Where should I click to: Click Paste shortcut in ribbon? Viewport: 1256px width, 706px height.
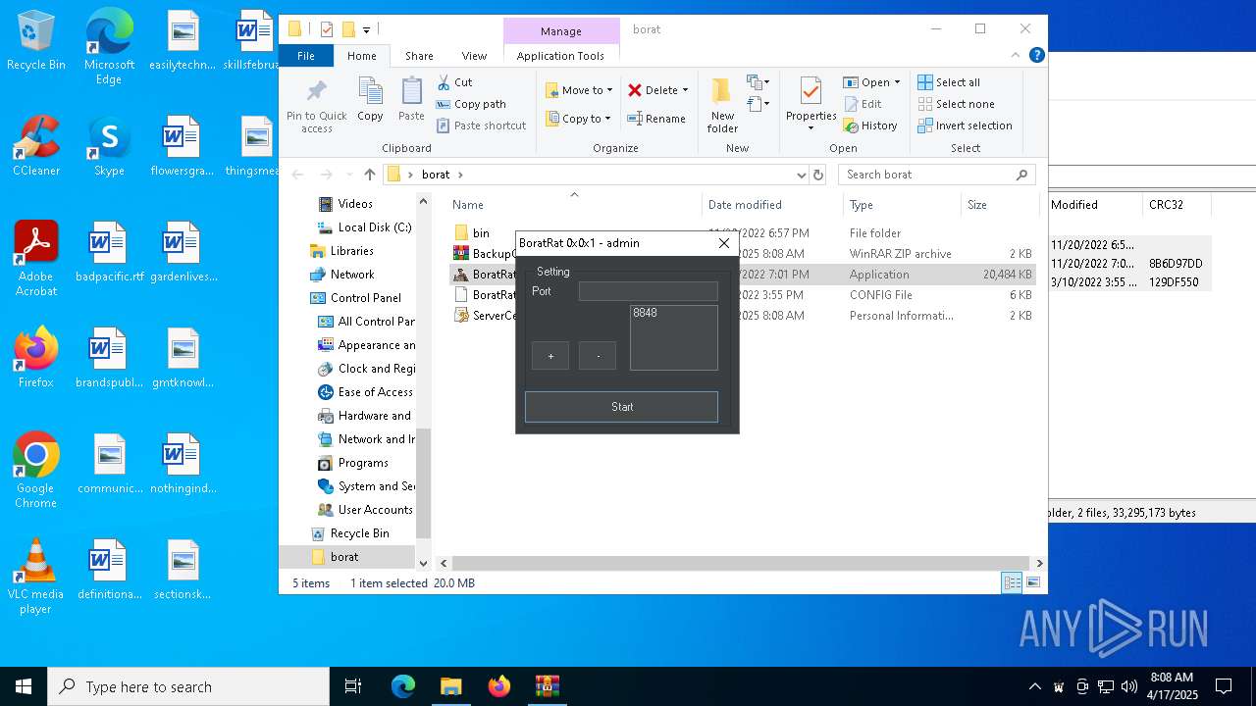[482, 126]
